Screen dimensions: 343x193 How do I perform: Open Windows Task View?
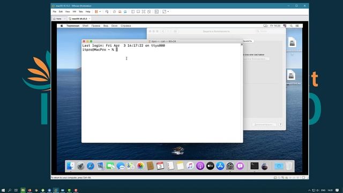pyautogui.click(x=16, y=190)
